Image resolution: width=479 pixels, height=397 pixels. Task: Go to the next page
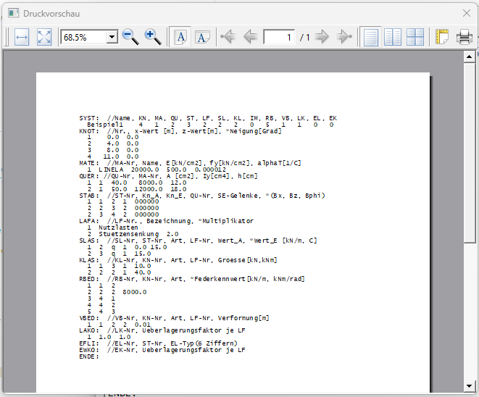pos(322,37)
